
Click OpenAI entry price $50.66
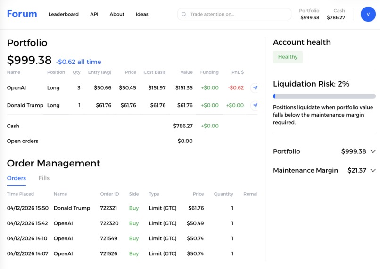102,88
